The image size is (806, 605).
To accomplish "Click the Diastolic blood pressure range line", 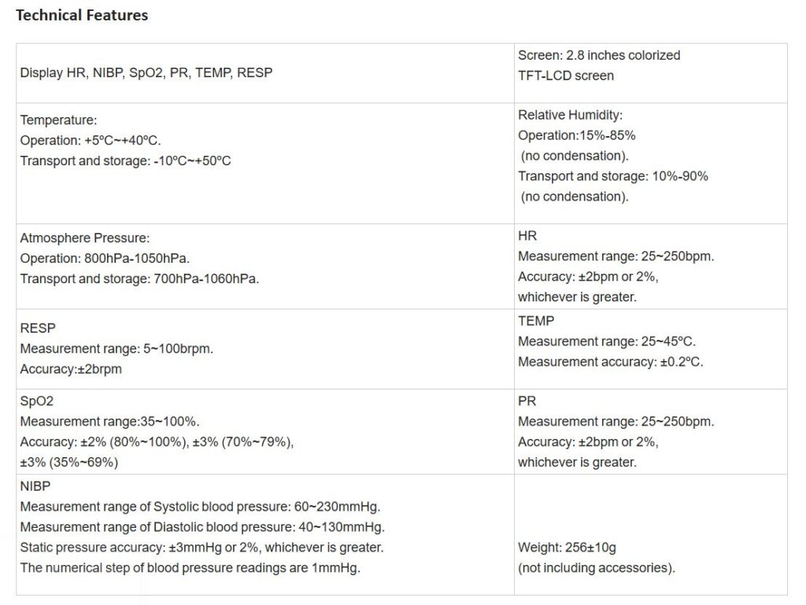I will (x=202, y=527).
